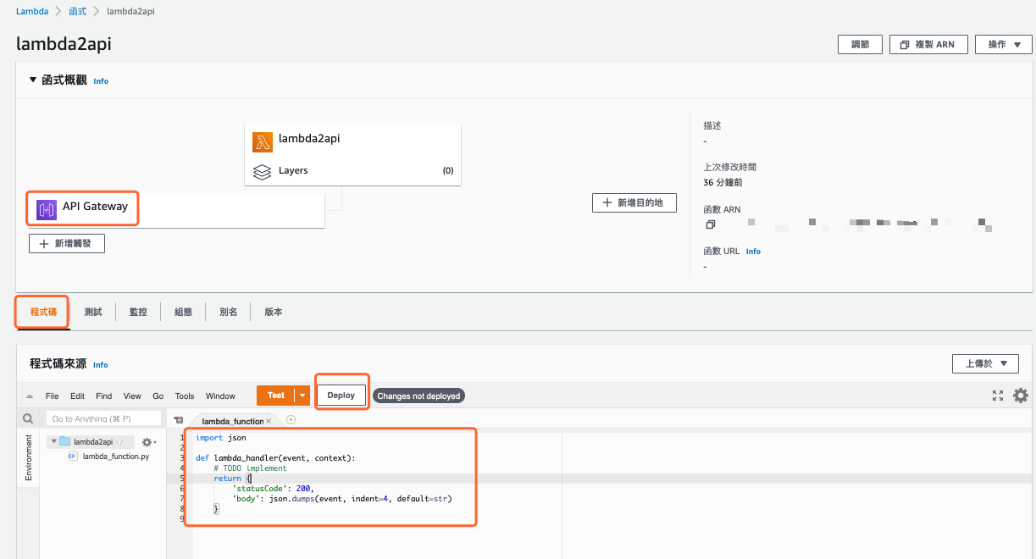This screenshot has height=559, width=1036.
Task: Click the Layers (0) count
Action: (448, 171)
